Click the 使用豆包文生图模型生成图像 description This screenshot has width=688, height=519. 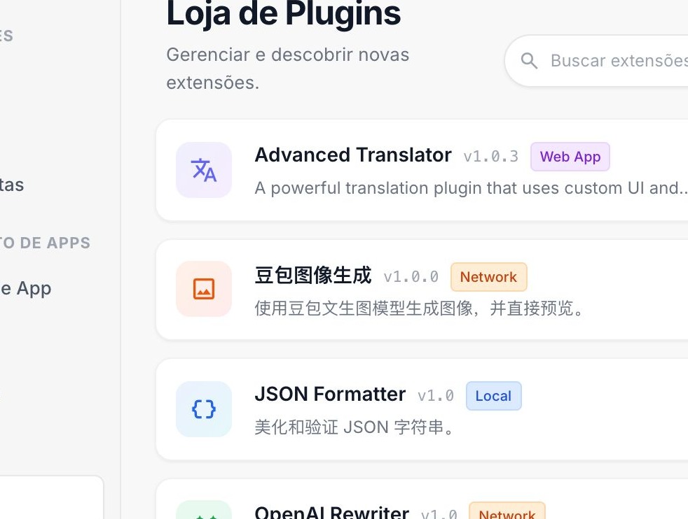pyautogui.click(x=420, y=308)
